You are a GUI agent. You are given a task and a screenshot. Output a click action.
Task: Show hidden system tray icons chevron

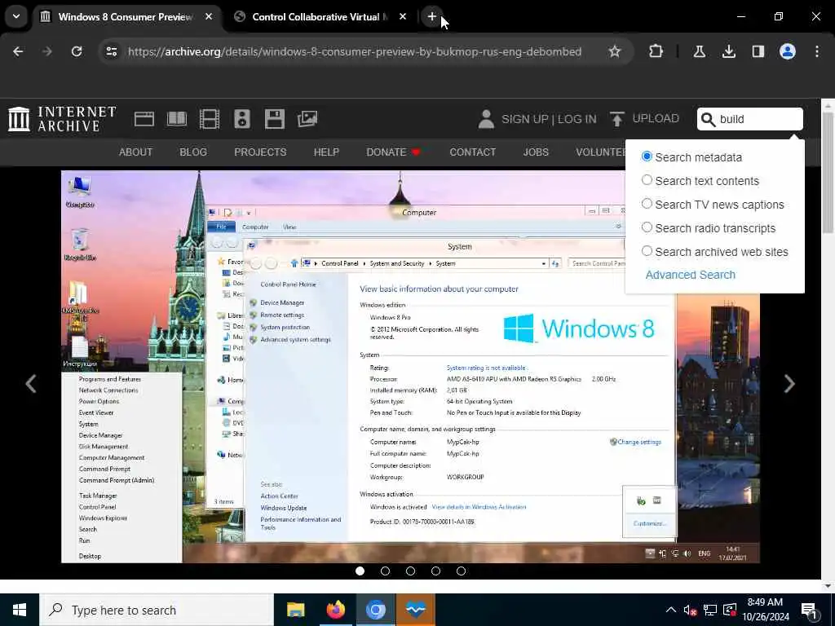(671, 610)
